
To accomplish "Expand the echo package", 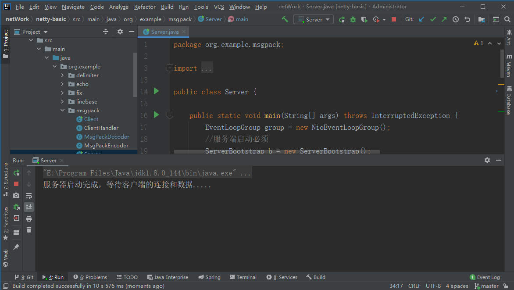I will (x=62, y=84).
